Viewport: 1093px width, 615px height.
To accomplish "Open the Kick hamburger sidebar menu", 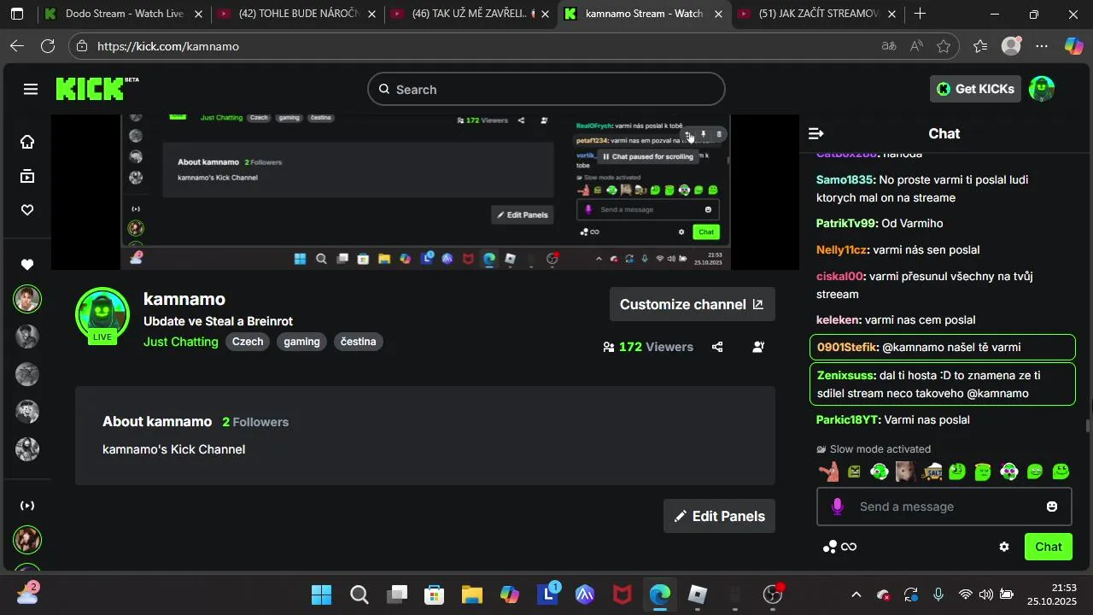I will tap(31, 89).
